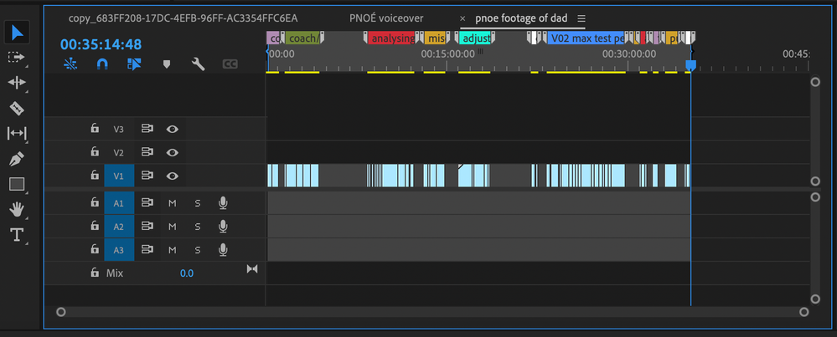Select the Razor tool
This screenshot has width=837, height=337.
[17, 108]
